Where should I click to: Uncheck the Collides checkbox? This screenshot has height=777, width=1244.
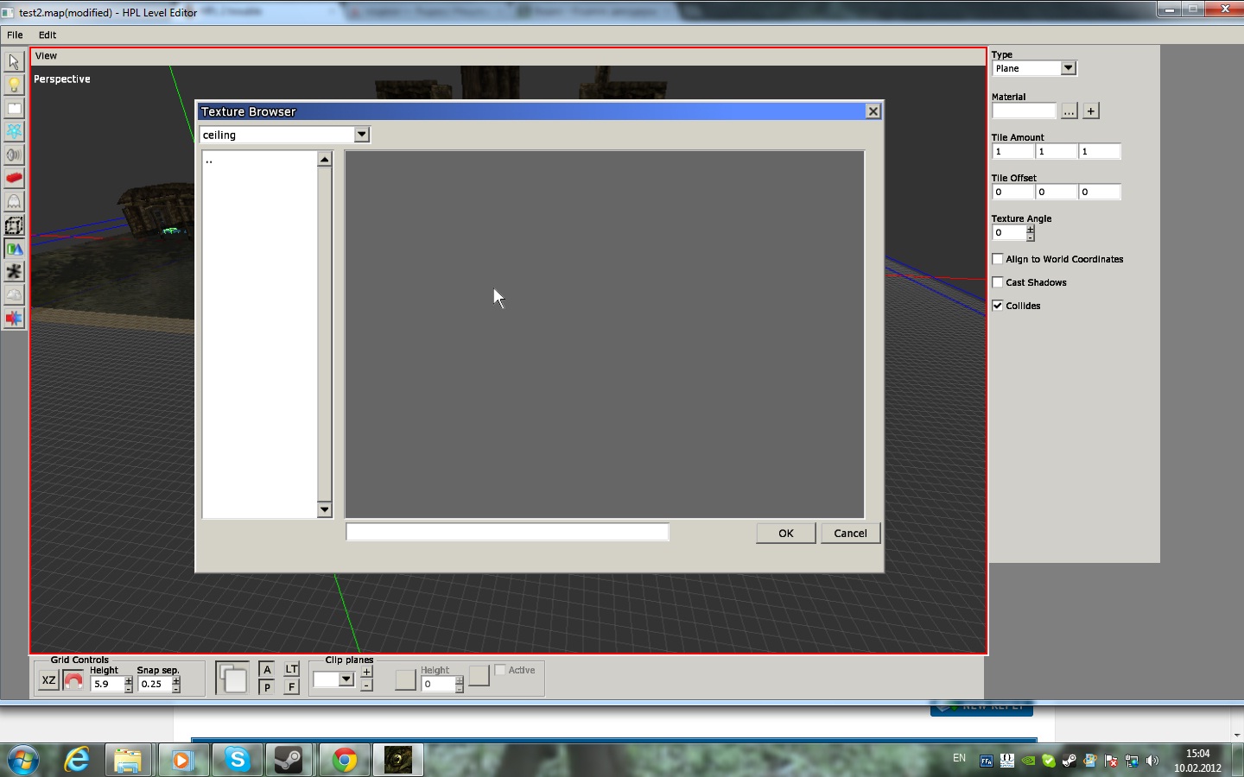[998, 306]
